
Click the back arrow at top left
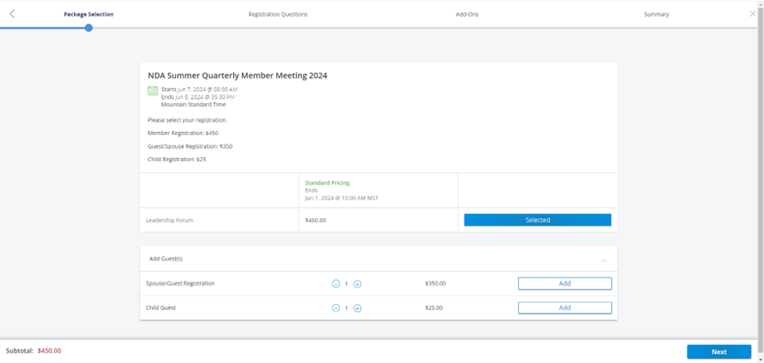click(12, 14)
